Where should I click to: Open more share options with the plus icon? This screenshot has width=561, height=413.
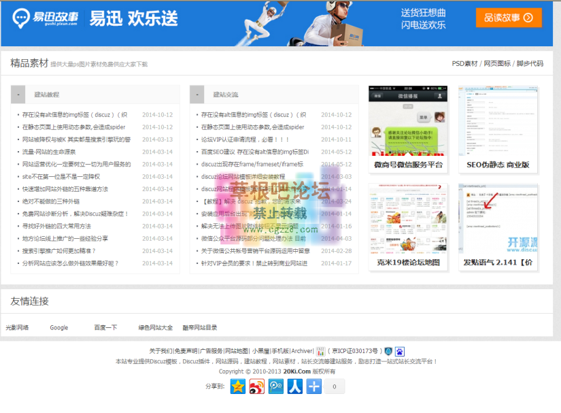[x=313, y=386]
